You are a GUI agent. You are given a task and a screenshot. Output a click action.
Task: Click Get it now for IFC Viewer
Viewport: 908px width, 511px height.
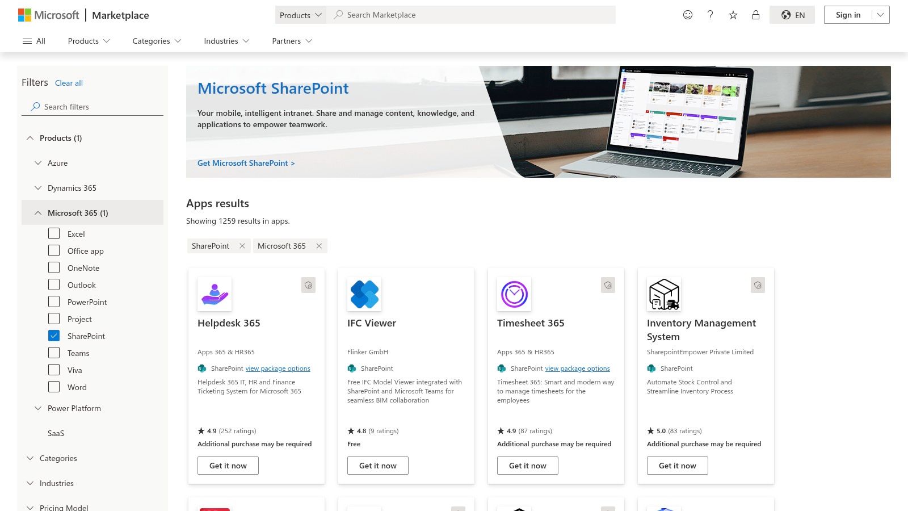pos(377,465)
